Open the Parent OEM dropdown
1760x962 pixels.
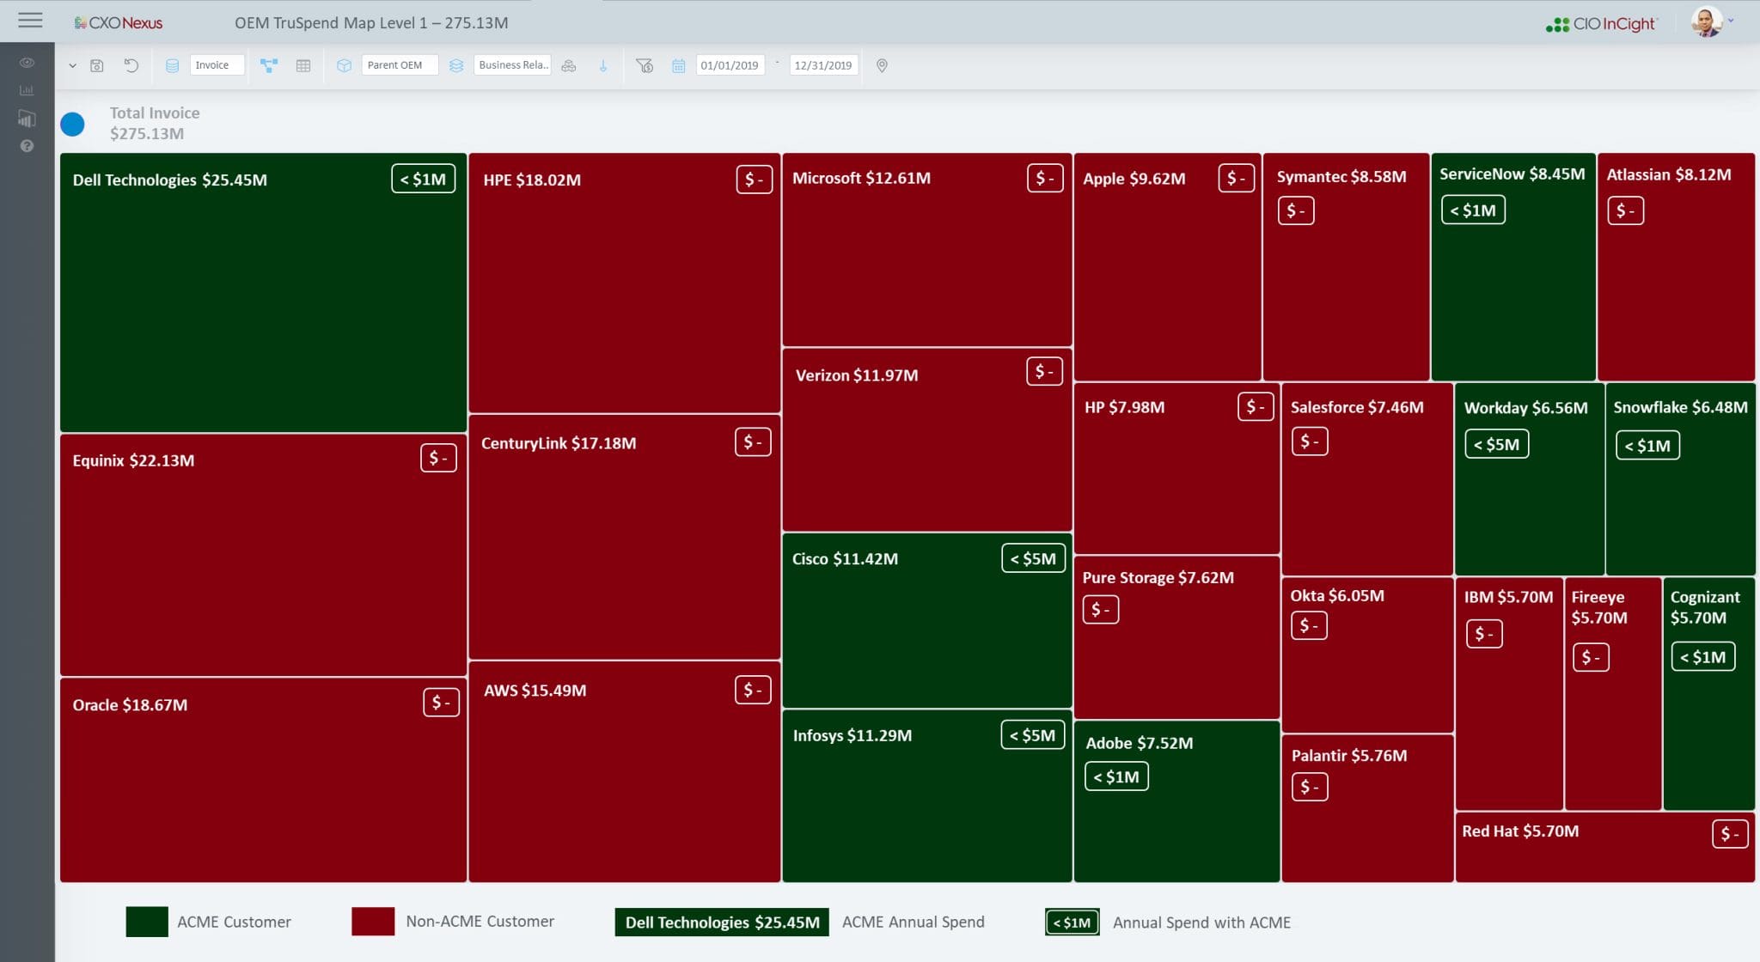[394, 64]
